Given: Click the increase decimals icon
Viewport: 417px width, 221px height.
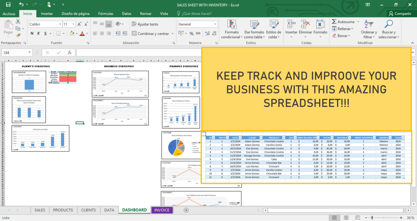Looking at the screenshot, I should (207, 33).
